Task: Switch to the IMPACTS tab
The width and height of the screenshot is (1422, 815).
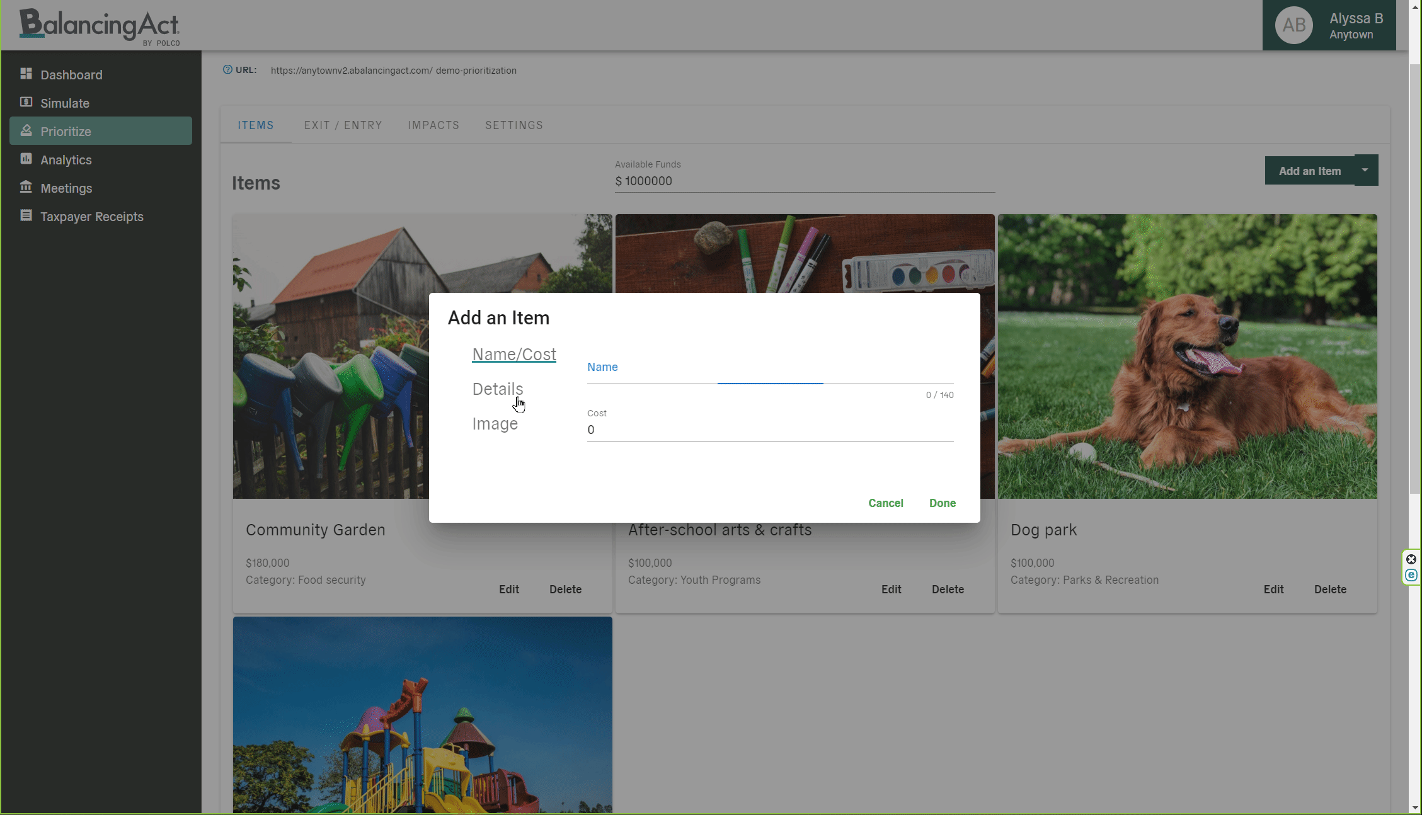Action: 433,125
